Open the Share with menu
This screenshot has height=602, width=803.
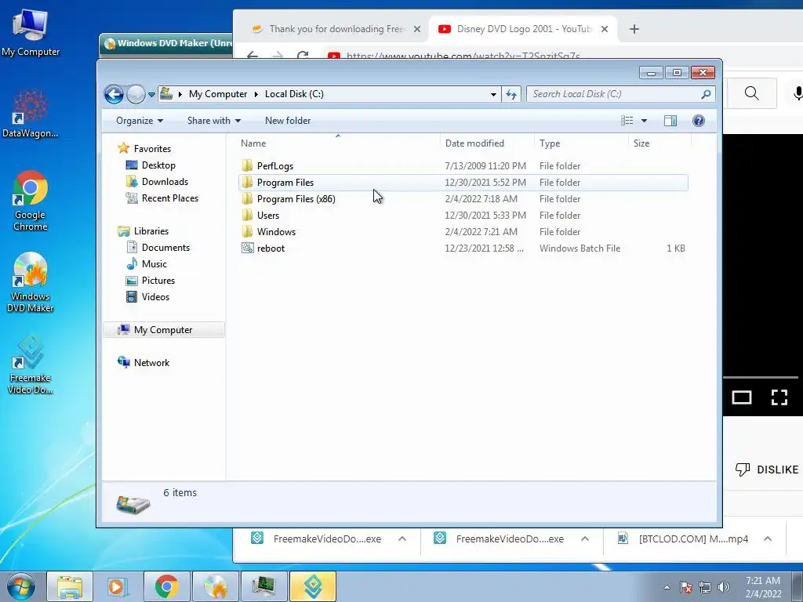[x=213, y=121]
